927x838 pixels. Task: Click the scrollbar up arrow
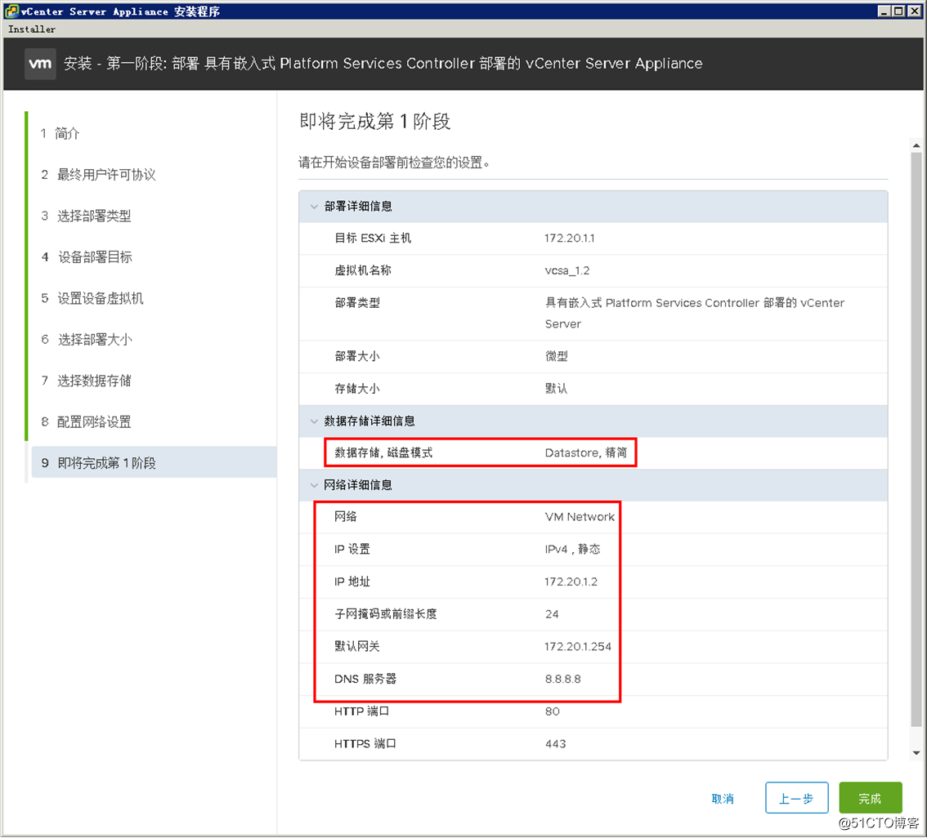(x=916, y=145)
